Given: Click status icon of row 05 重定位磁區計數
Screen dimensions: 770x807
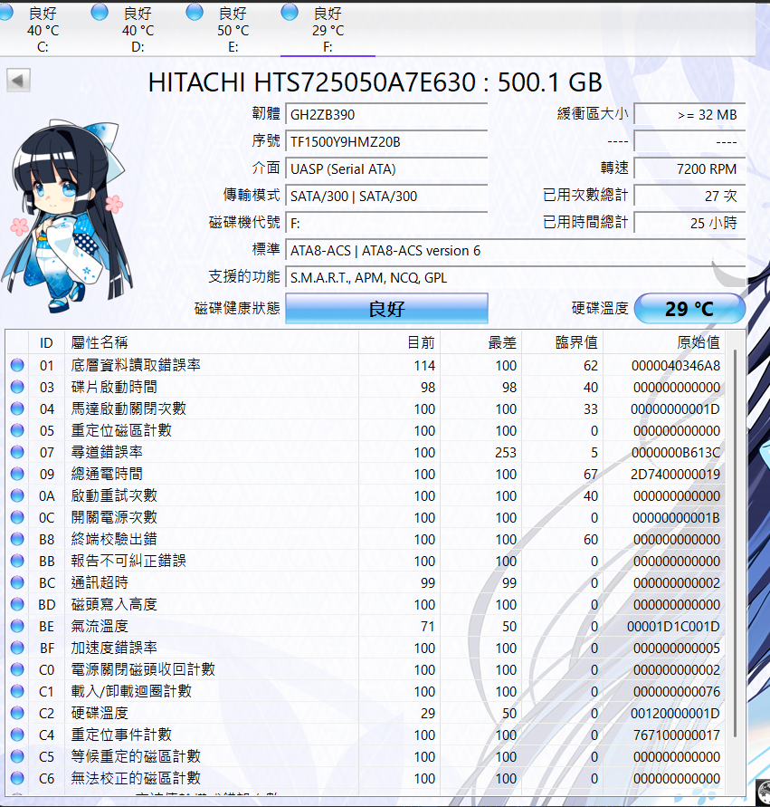Looking at the screenshot, I should pyautogui.click(x=17, y=430).
